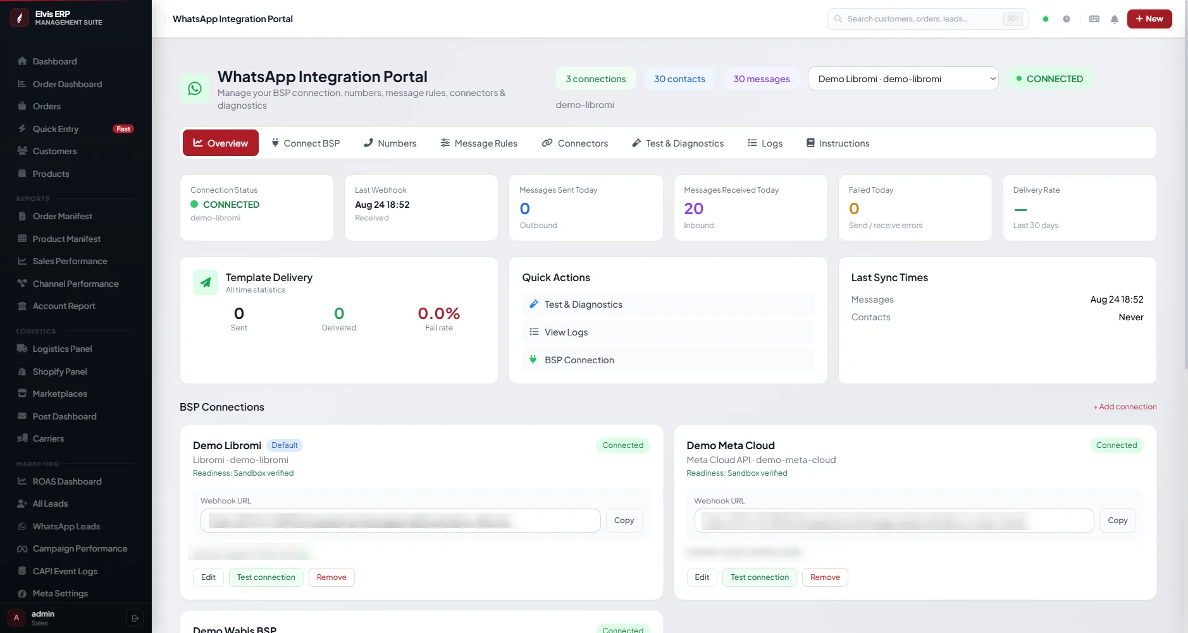This screenshot has width=1188, height=633.
Task: Click the Elvis ERP logo icon
Action: pos(20,18)
